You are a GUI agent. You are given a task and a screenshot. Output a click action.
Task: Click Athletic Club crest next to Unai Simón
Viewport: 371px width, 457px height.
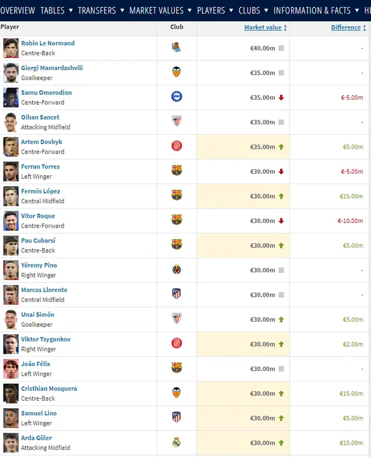pyautogui.click(x=176, y=319)
